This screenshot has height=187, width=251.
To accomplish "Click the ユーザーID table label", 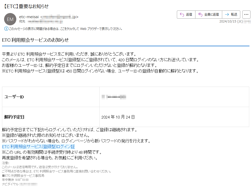I will pos(14,97).
